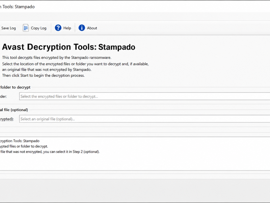Select the Save Log toolbar button
The width and height of the screenshot is (270, 203).
point(8,28)
